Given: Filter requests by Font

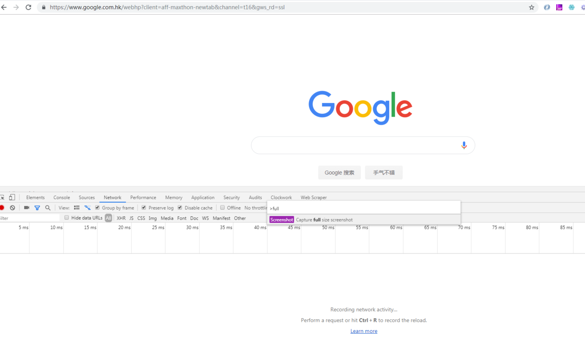Looking at the screenshot, I should pyautogui.click(x=182, y=218).
